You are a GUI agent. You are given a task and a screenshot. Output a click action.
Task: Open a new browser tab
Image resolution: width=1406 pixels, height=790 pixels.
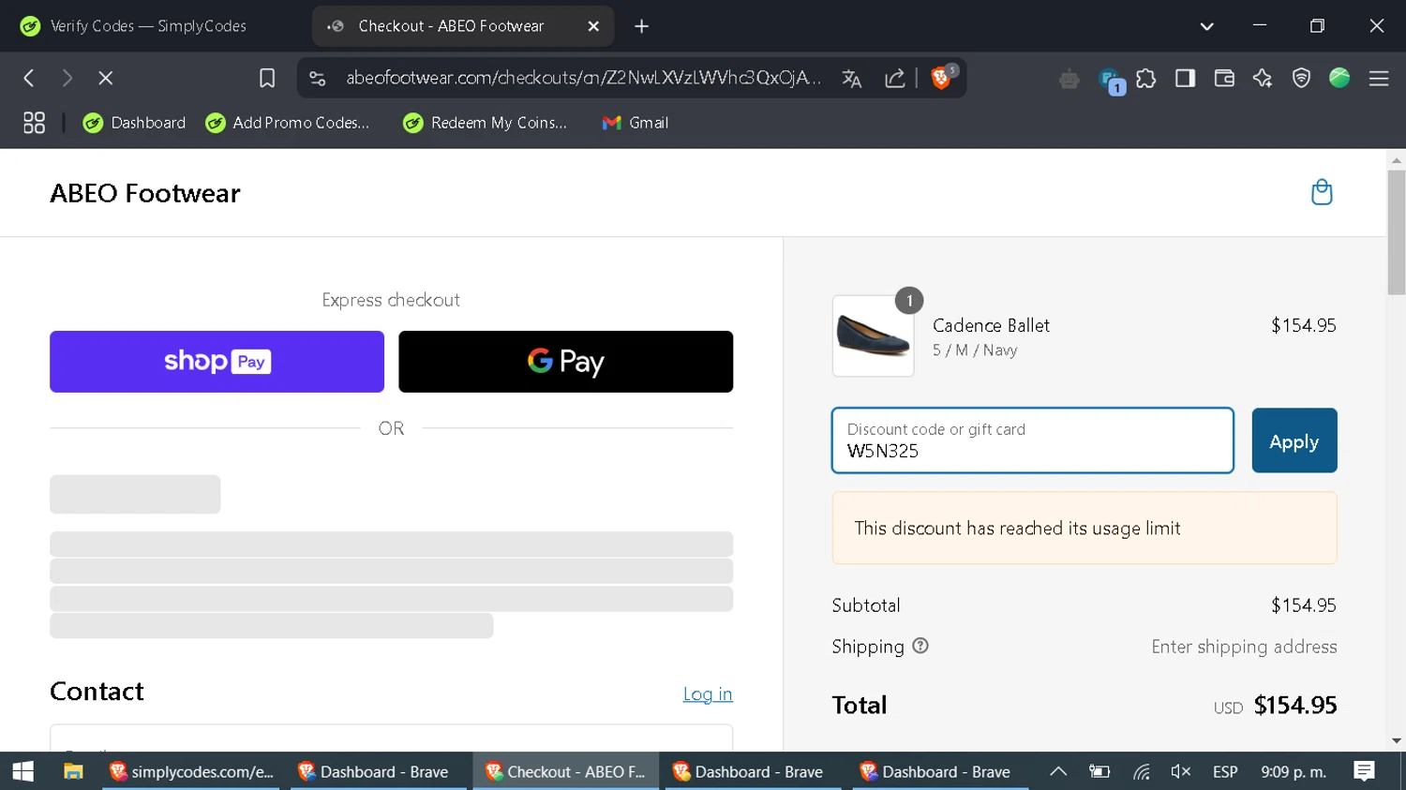coord(641,26)
